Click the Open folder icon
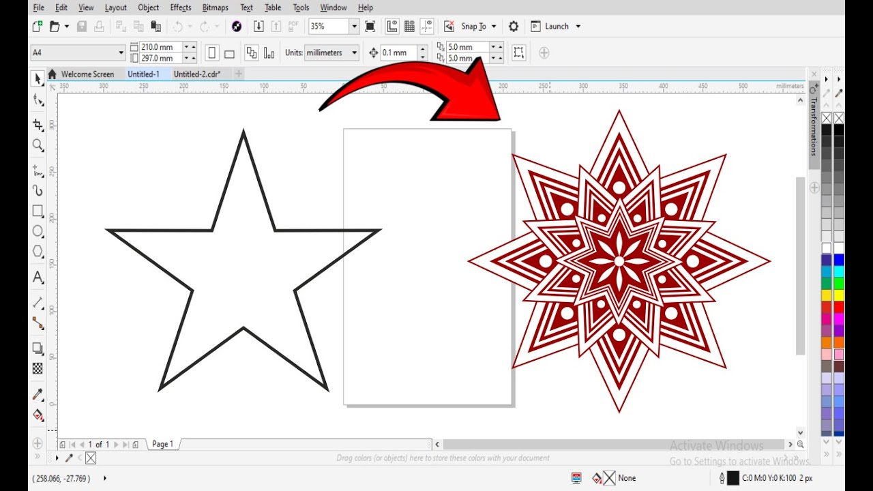 pos(55,27)
